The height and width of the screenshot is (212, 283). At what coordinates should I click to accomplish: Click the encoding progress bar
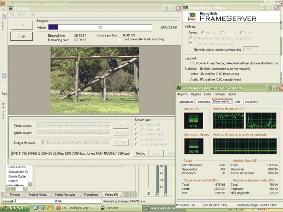pos(100,27)
